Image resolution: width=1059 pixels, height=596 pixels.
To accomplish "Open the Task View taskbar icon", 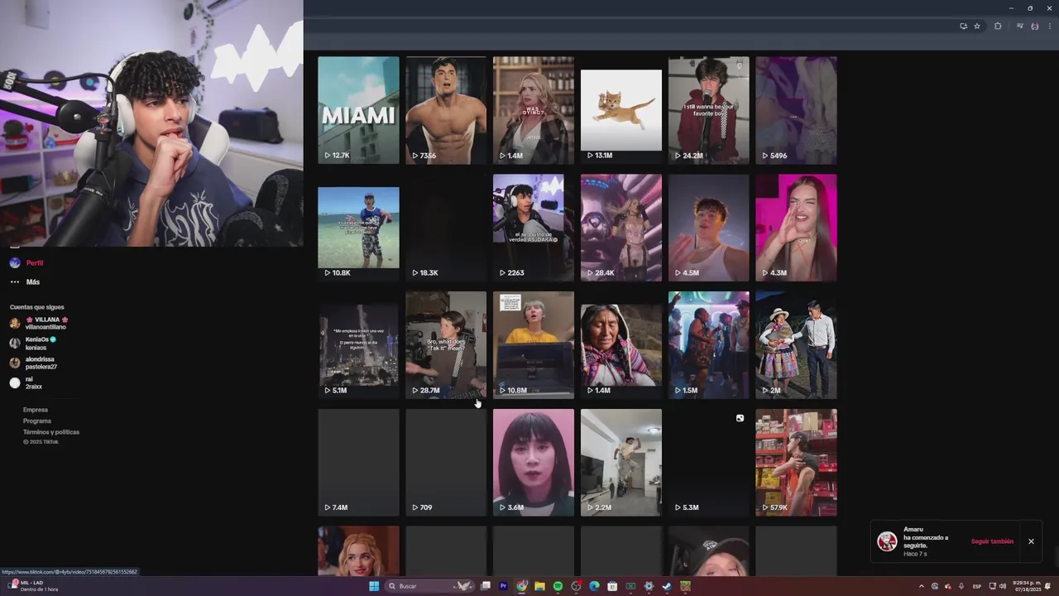I will (486, 586).
